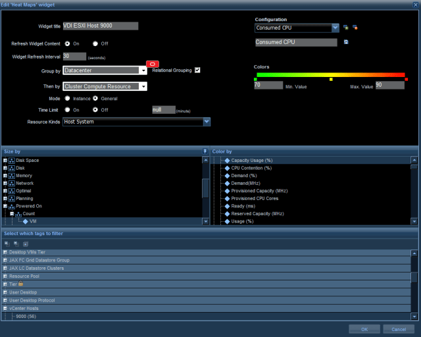Click the deselect-all tags toolbar icon
421x337 pixels.
25,243
